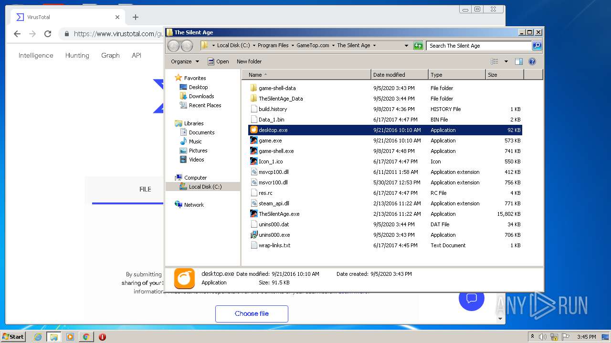Viewport: 611px width, 343px height.
Task: Sort by the Size column header
Action: [x=505, y=75]
